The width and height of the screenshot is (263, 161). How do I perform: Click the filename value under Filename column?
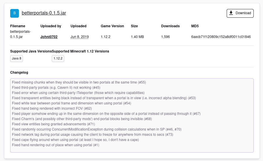point(20,34)
